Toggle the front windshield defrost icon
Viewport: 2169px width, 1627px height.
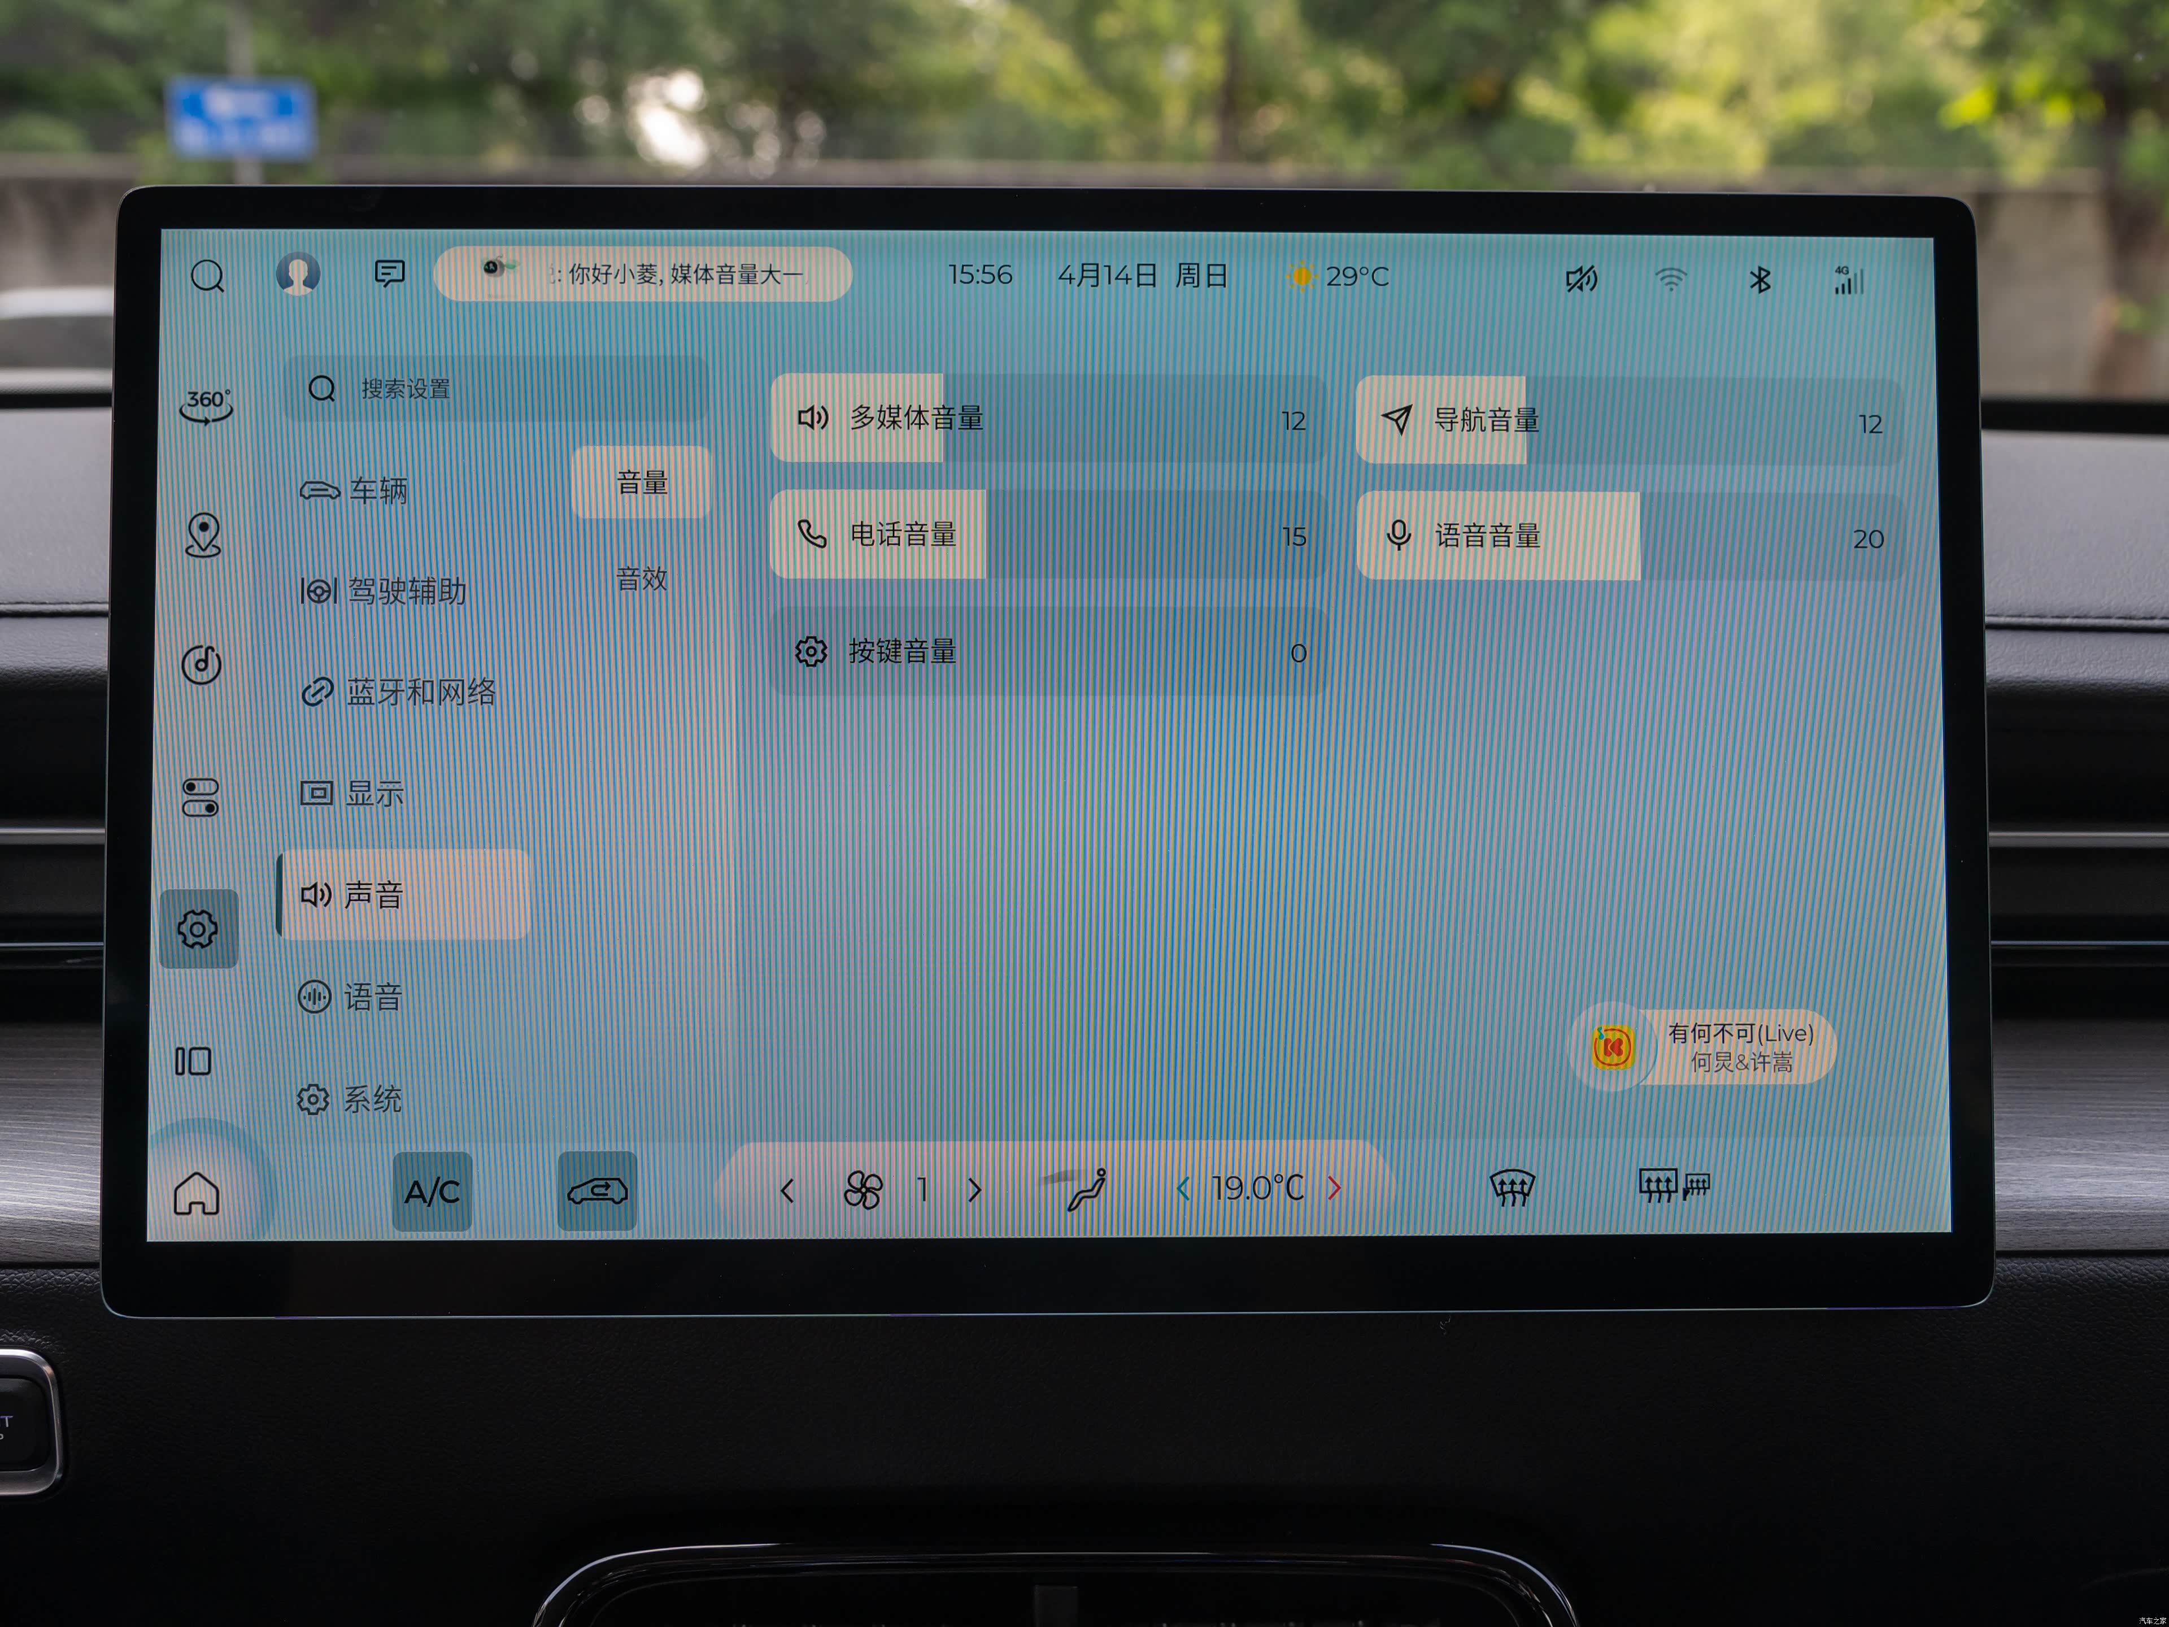point(1511,1187)
